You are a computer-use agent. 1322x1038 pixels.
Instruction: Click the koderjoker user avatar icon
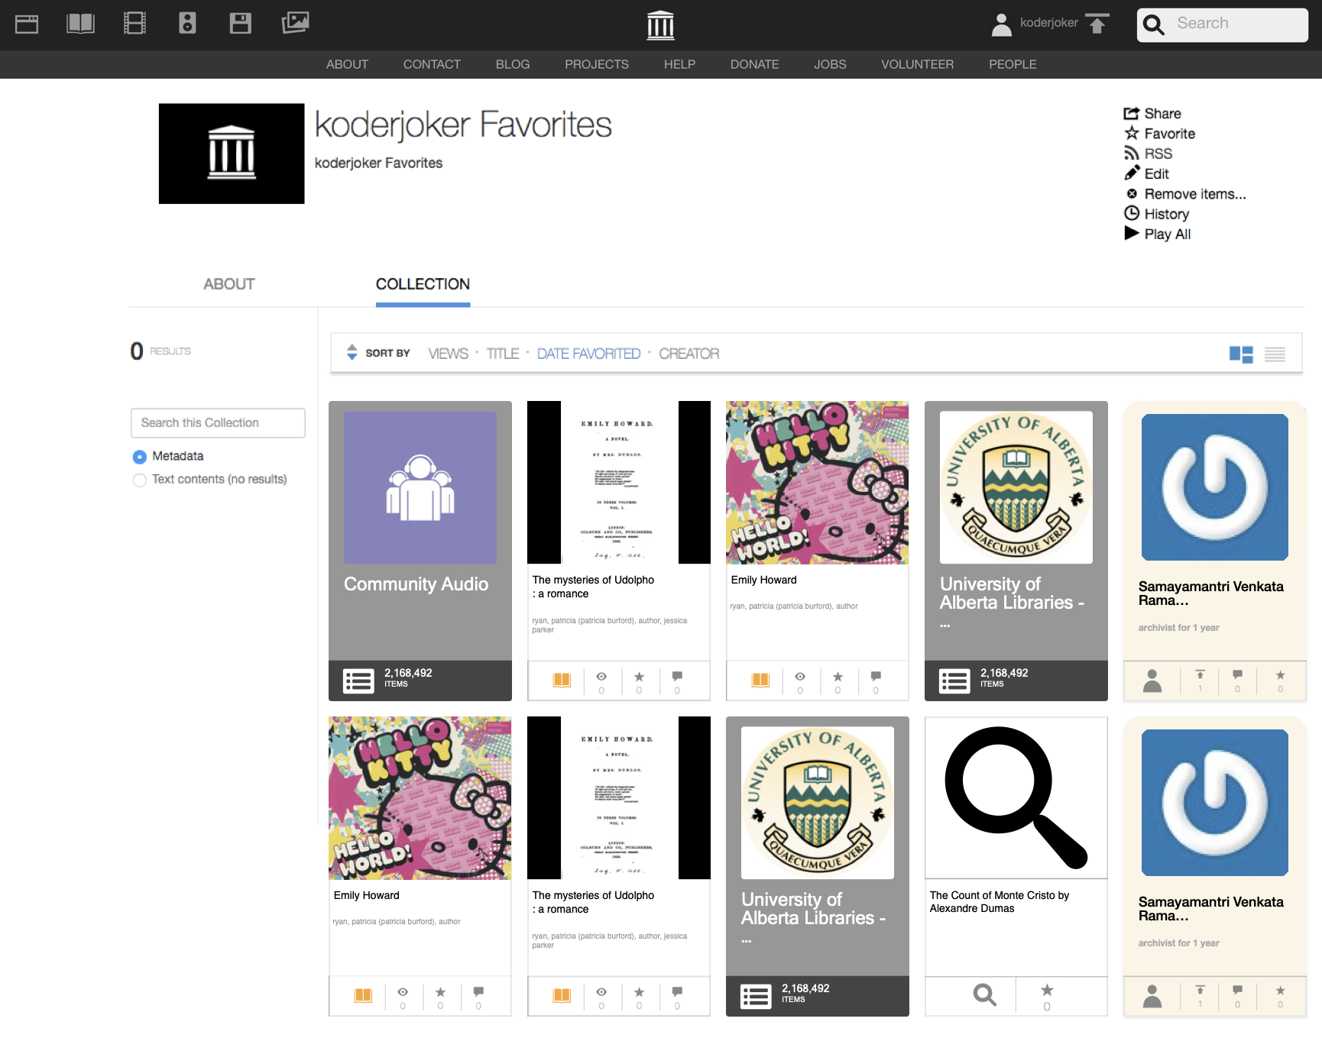tap(1001, 24)
